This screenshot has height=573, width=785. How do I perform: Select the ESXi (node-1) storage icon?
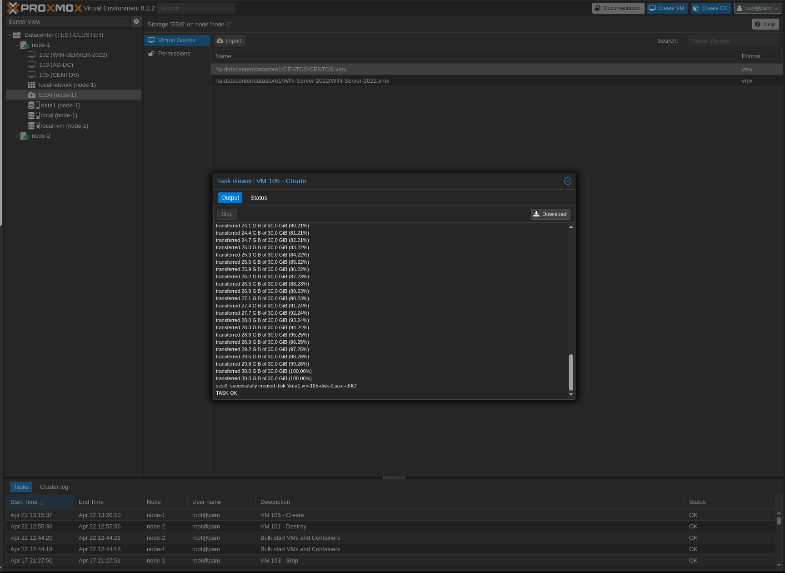[31, 95]
